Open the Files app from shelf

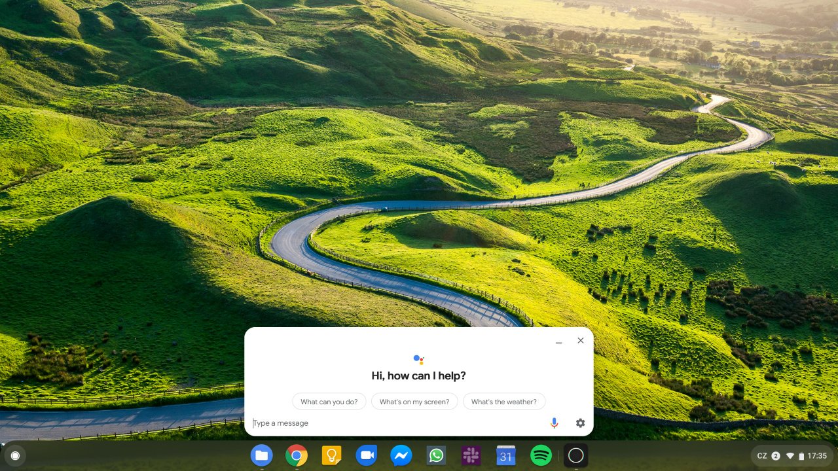pos(261,455)
